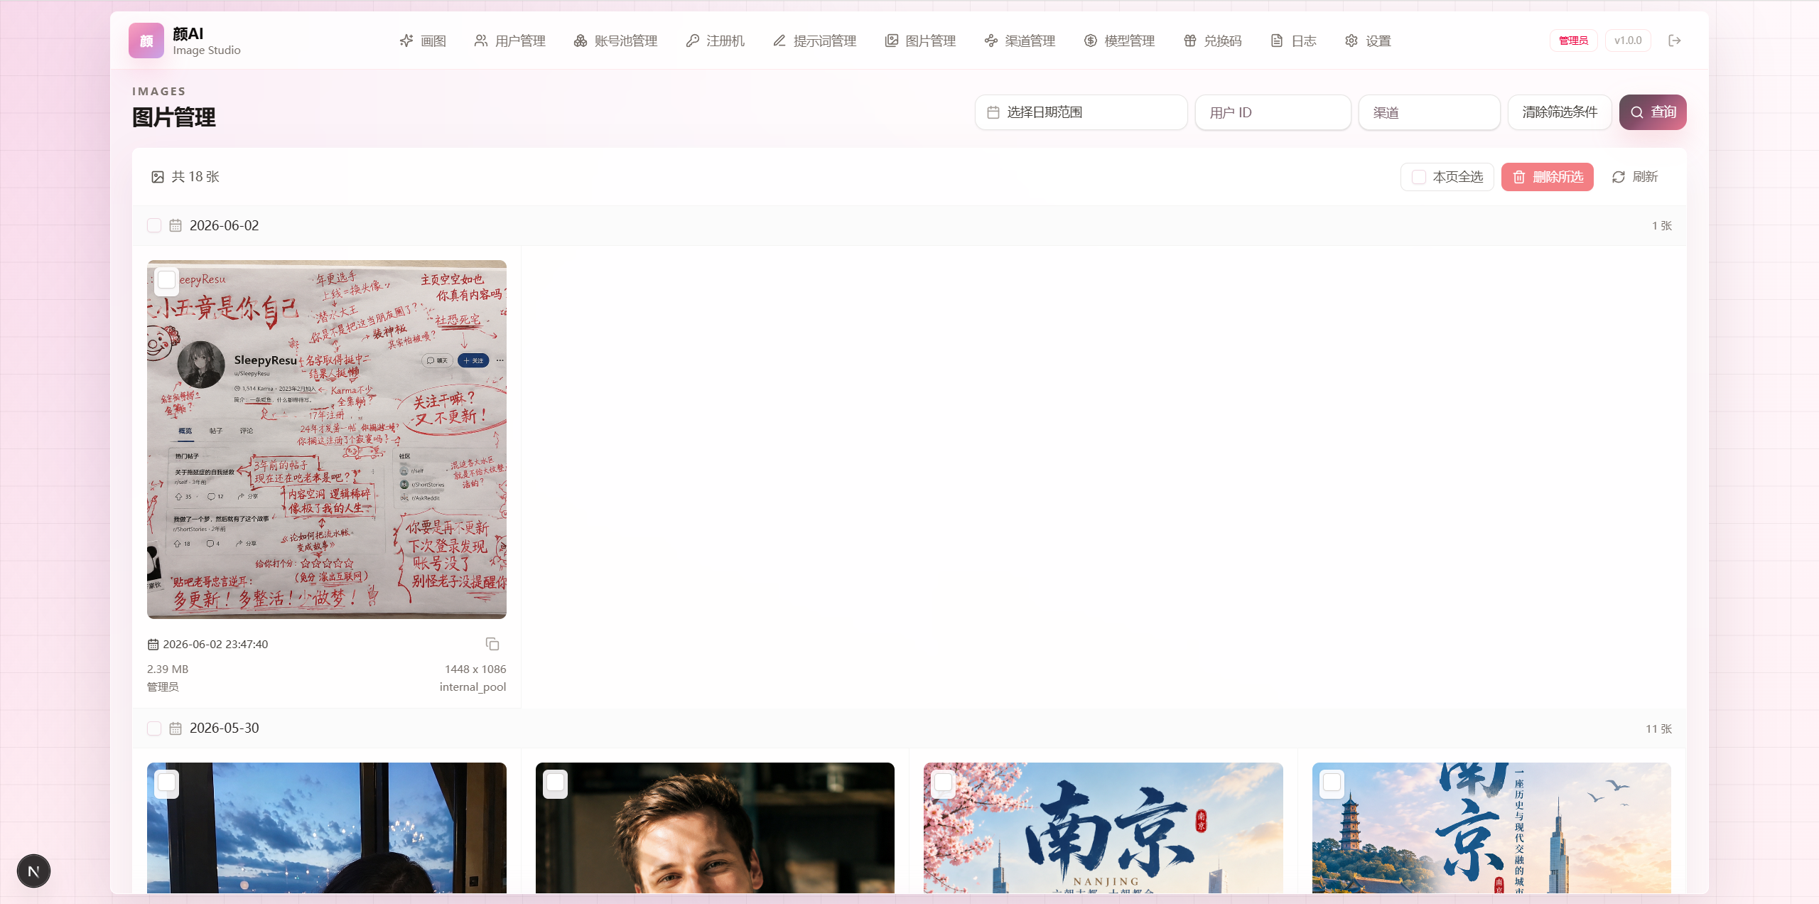This screenshot has width=1819, height=904.
Task: Click the 颜AI logo icon
Action: (146, 41)
